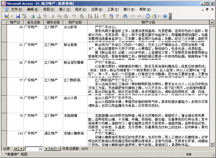Screen dimensions: 216x158
Task: Expand the New Object dropdown arrow
Action: pos(159,16)
